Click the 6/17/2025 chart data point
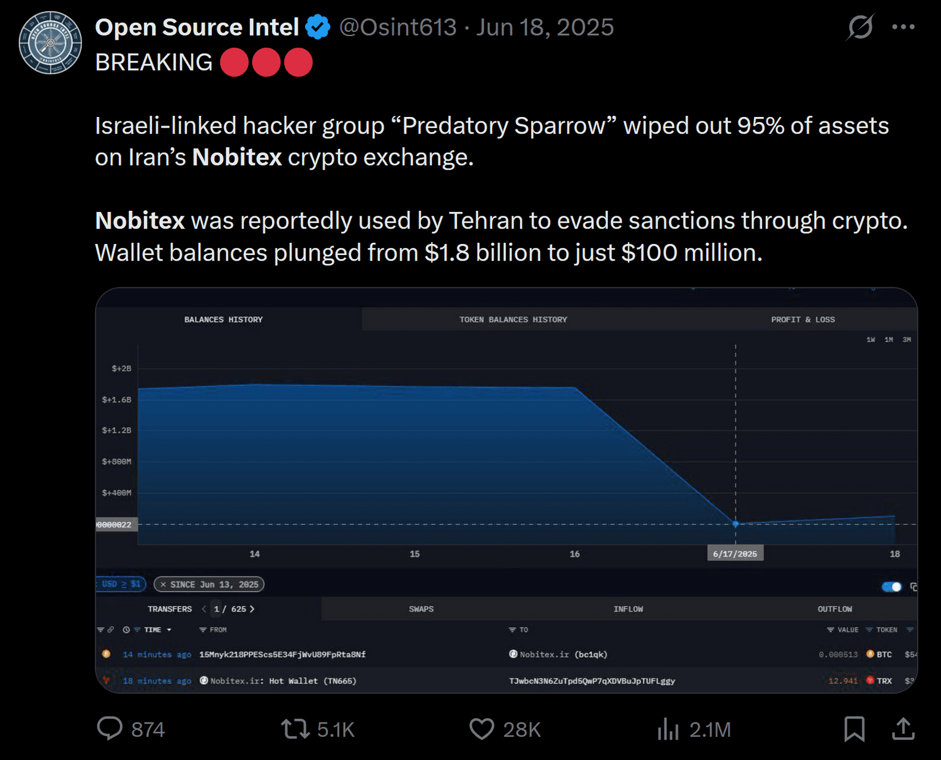This screenshot has width=941, height=760. (x=736, y=524)
